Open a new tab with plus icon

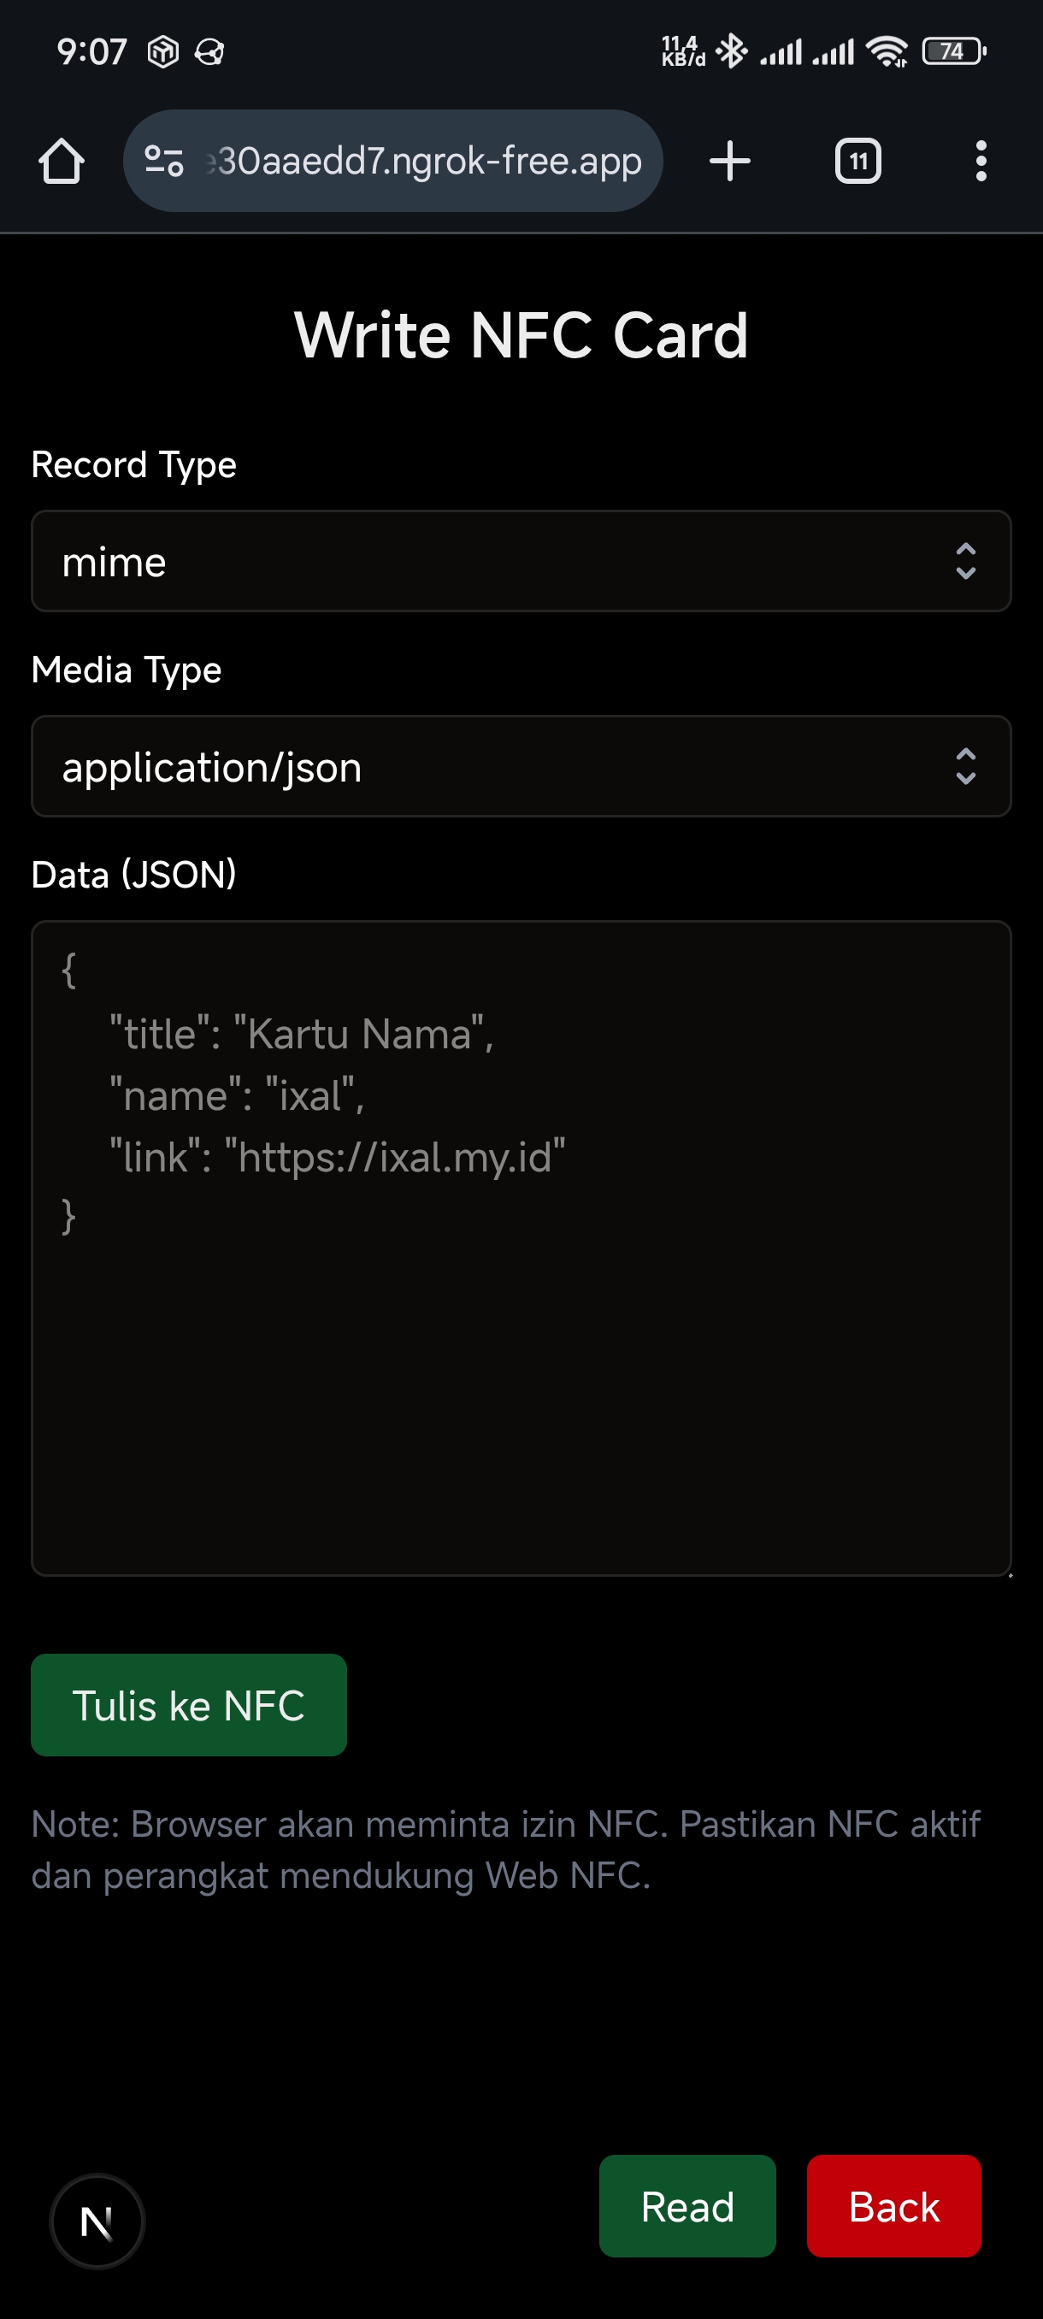point(729,161)
